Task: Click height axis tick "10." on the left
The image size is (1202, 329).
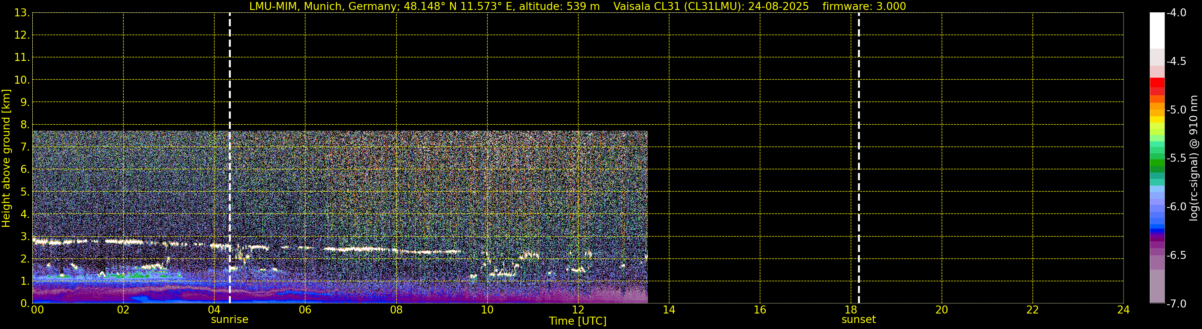Action: 22,80
